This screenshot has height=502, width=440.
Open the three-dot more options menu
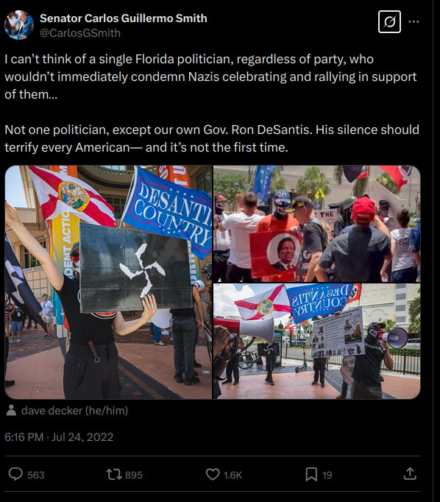coord(414,22)
